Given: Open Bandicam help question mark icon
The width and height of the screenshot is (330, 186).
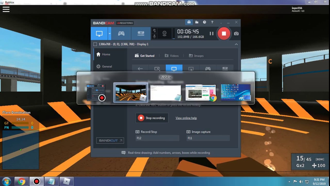Looking at the screenshot, I should pyautogui.click(x=212, y=22).
